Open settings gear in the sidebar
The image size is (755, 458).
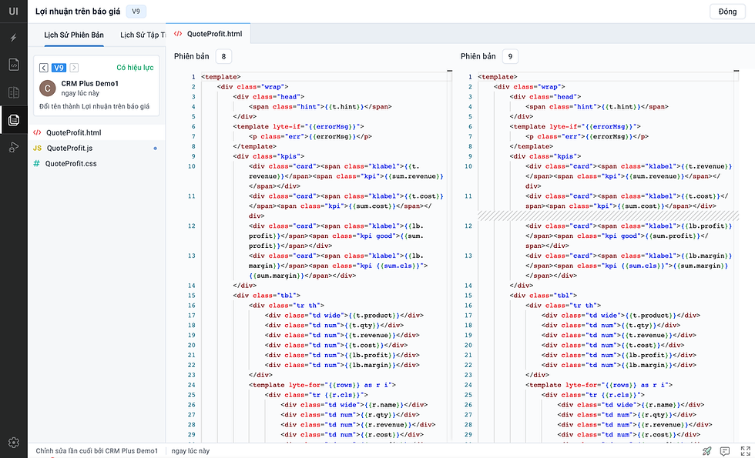(x=14, y=442)
